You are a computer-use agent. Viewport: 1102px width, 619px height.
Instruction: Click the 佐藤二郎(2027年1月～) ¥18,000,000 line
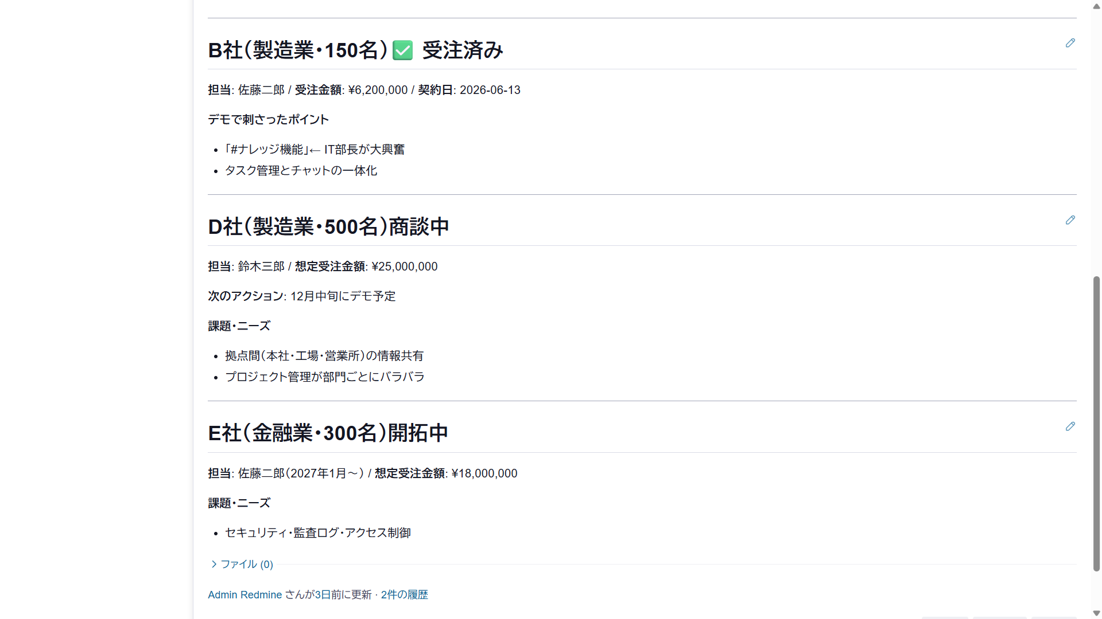pos(362,473)
